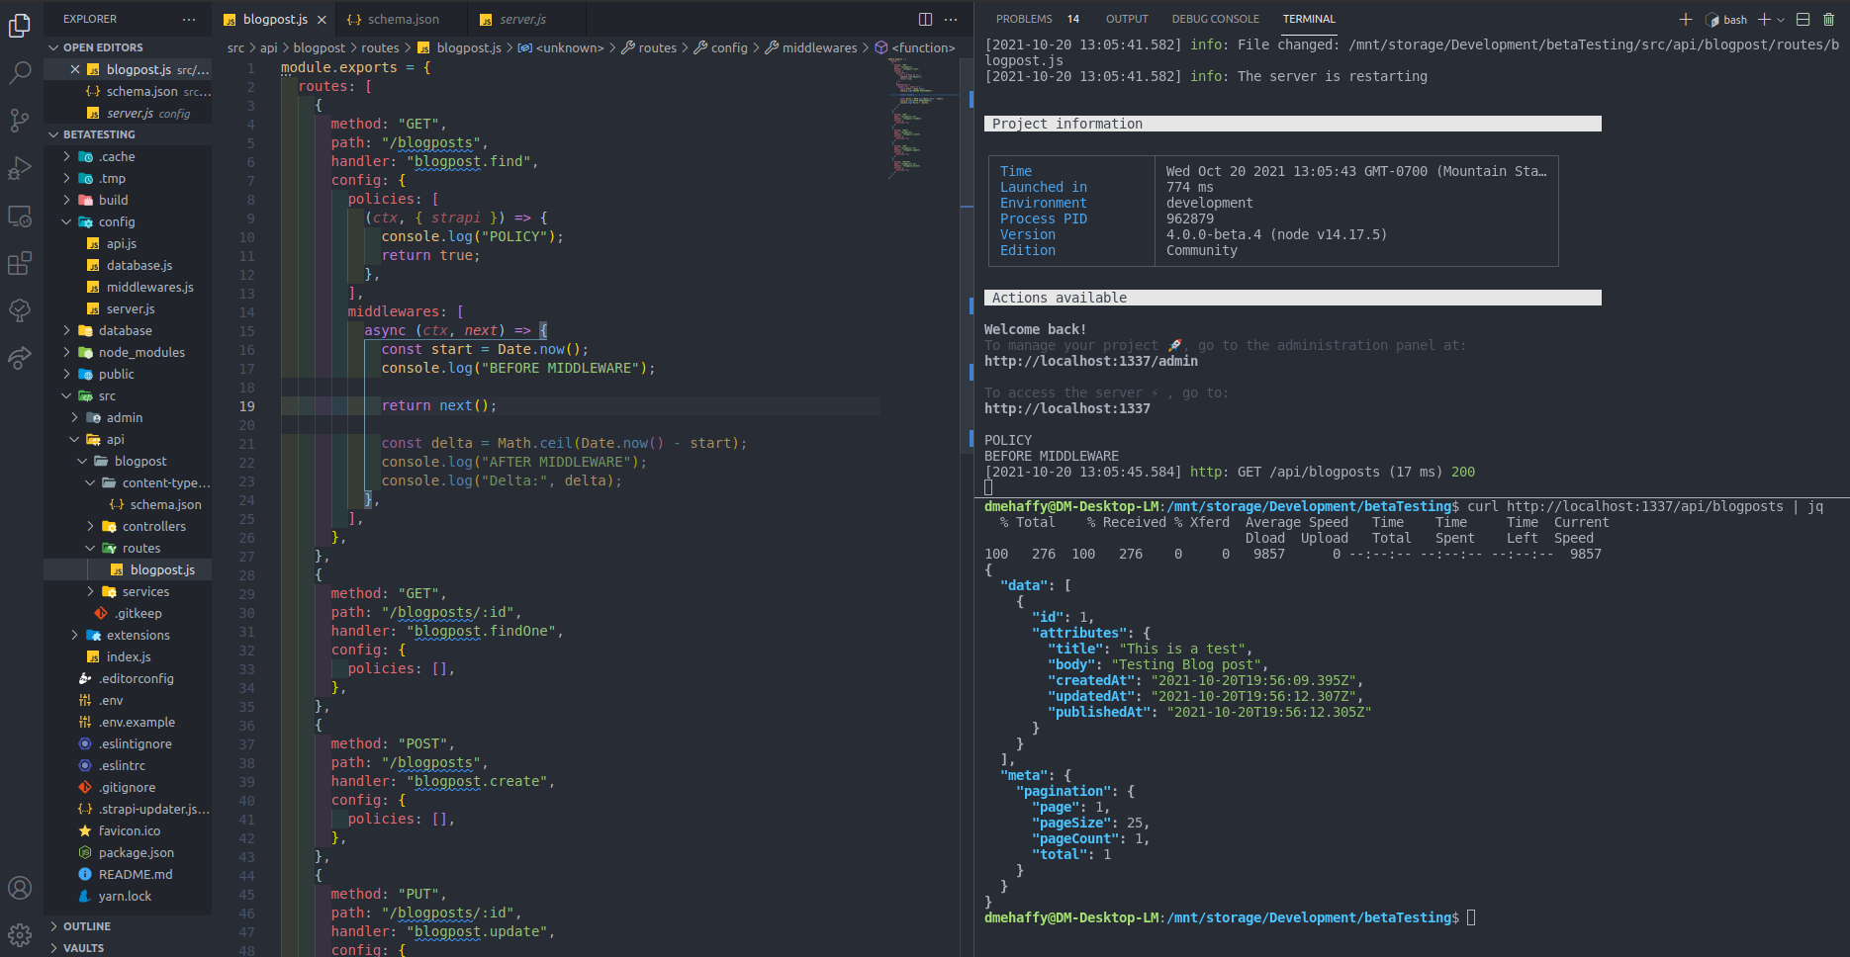Expand the node_modules folder
The image size is (1850, 957).
click(141, 352)
